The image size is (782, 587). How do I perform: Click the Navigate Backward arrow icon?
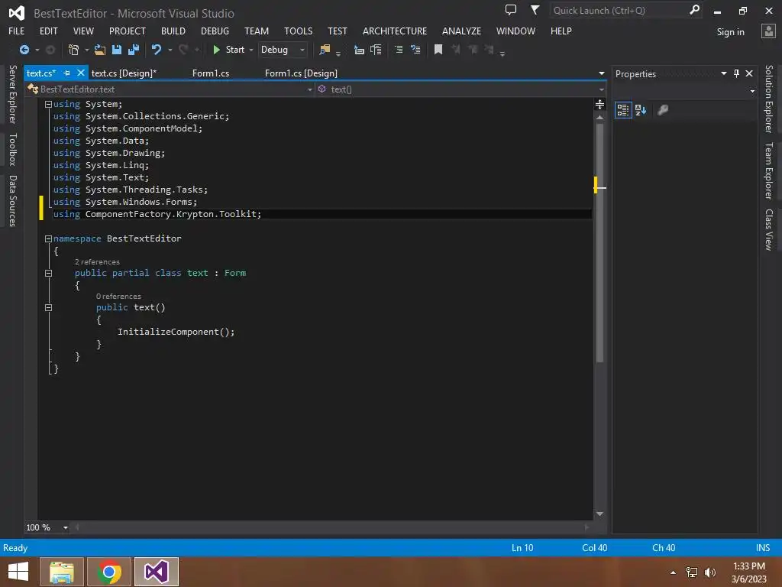[x=24, y=50]
